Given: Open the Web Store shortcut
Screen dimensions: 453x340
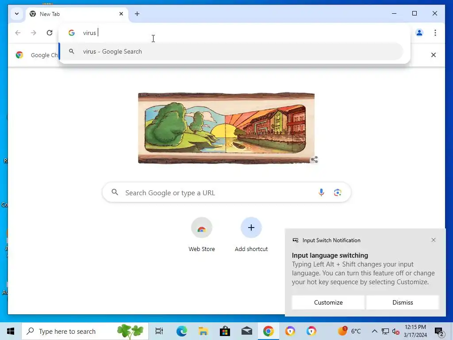Looking at the screenshot, I should (202, 235).
